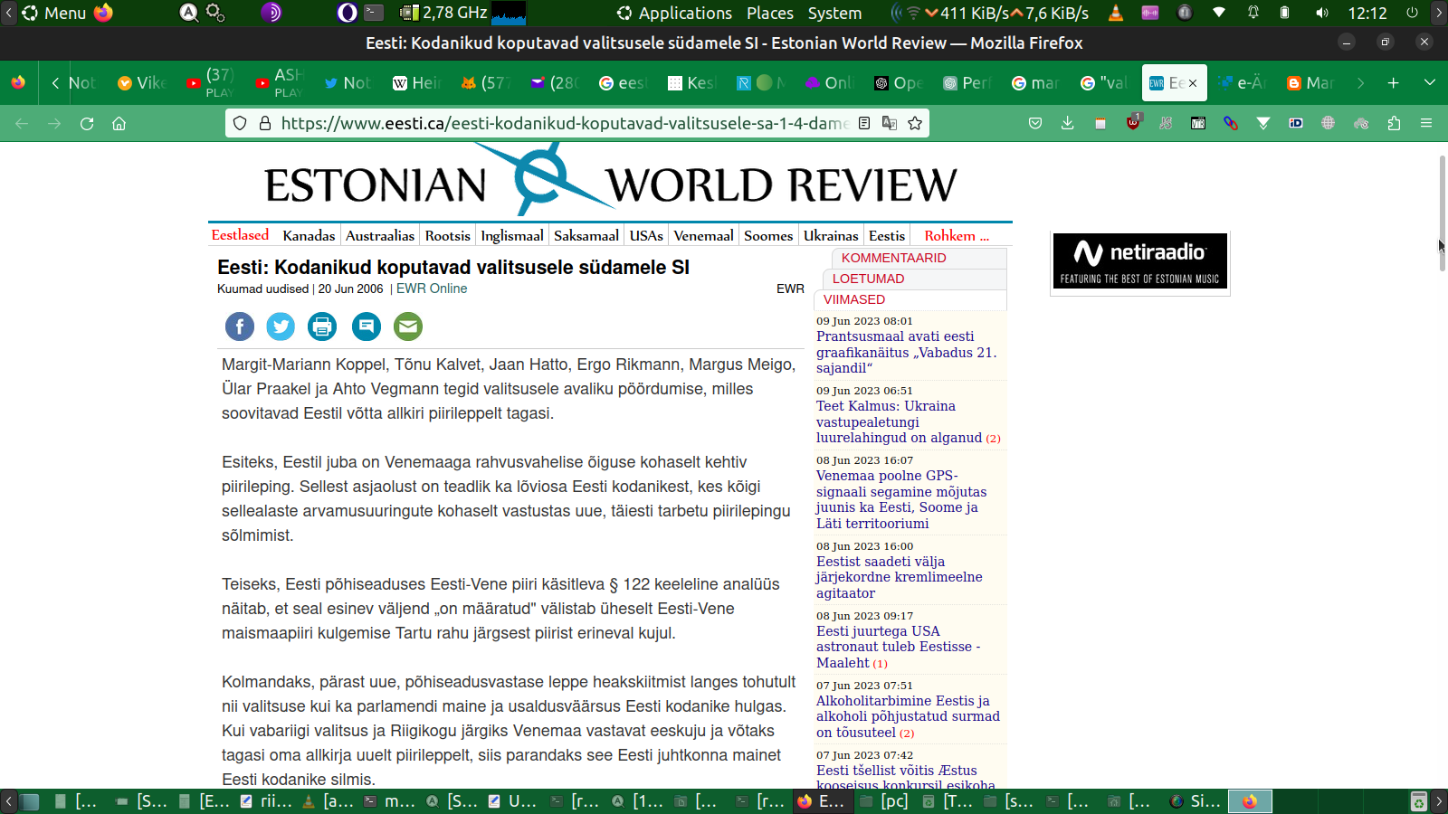This screenshot has height=814, width=1448.
Task: Open the System menu
Action: (834, 13)
